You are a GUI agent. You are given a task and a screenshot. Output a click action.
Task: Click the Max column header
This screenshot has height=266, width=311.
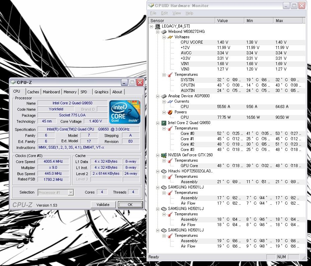click(x=288, y=21)
